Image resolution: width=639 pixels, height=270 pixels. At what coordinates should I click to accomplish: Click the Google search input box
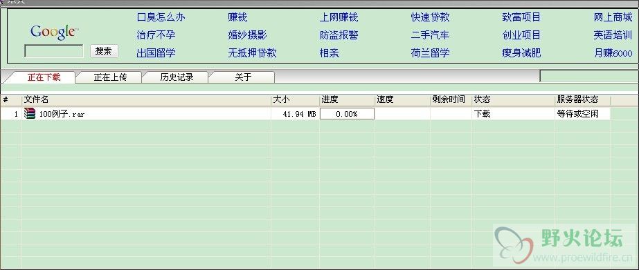(54, 51)
